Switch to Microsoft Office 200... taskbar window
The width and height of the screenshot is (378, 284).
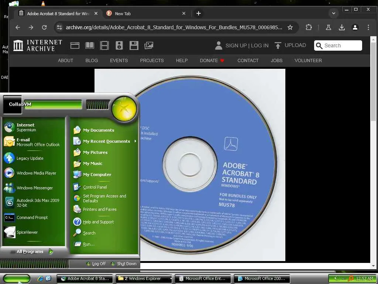click(x=262, y=278)
